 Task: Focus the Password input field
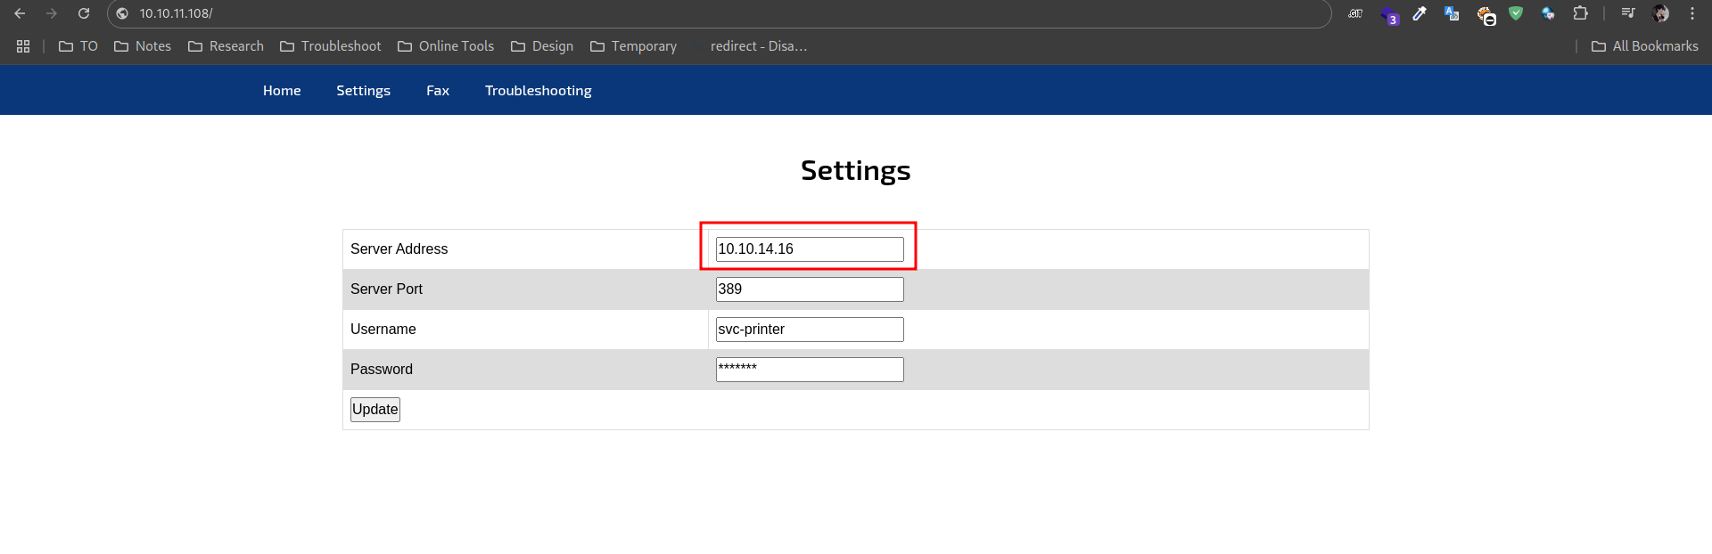[x=809, y=370]
